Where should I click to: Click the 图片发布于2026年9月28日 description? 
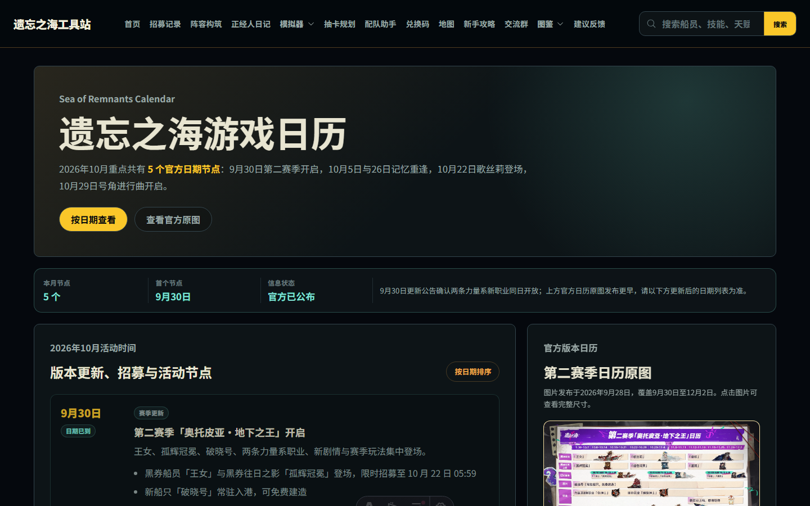click(650, 398)
